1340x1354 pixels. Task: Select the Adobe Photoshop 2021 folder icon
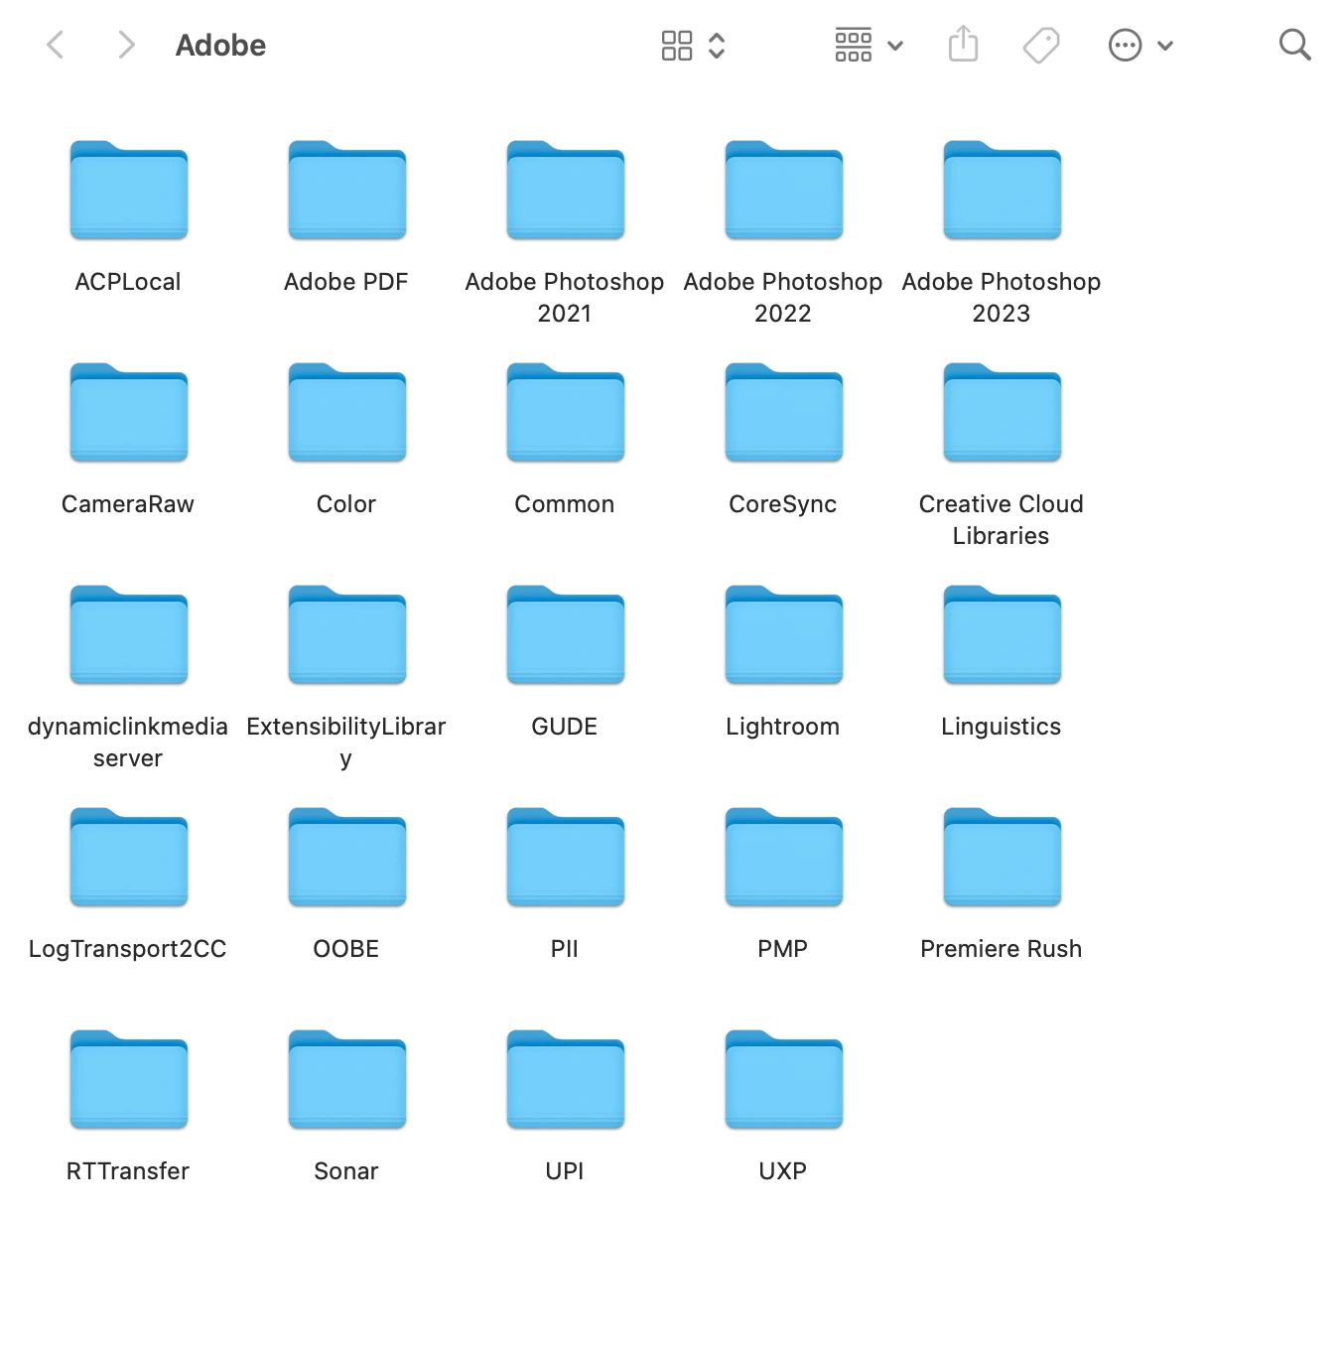pyautogui.click(x=566, y=191)
